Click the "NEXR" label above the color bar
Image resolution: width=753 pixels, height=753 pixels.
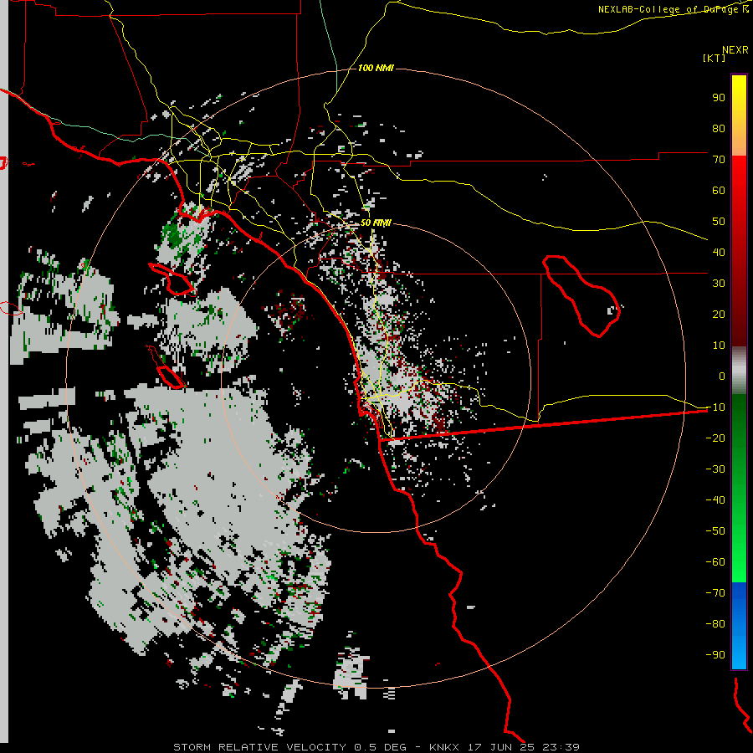tap(735, 50)
